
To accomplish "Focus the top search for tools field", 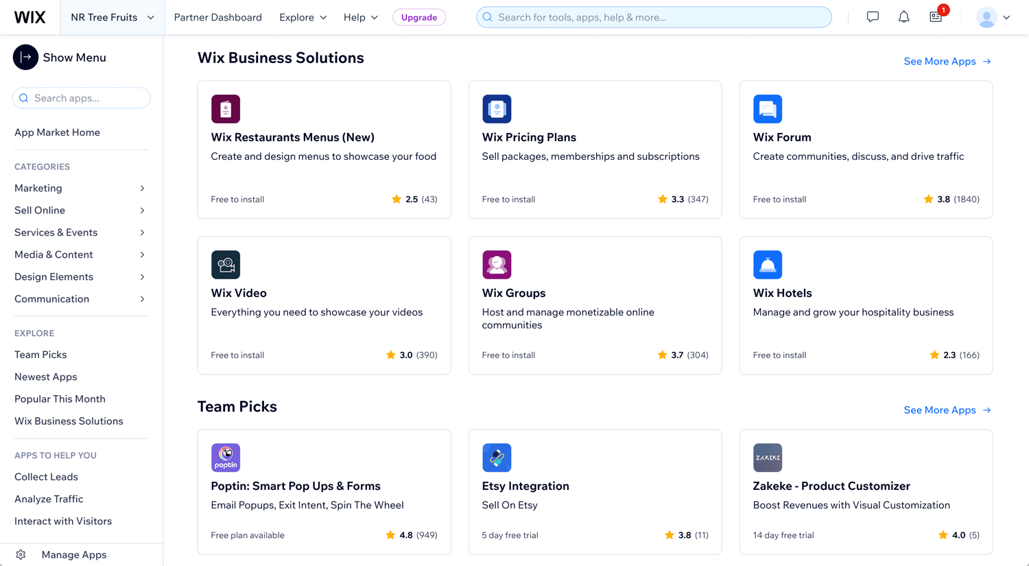I will 654,17.
